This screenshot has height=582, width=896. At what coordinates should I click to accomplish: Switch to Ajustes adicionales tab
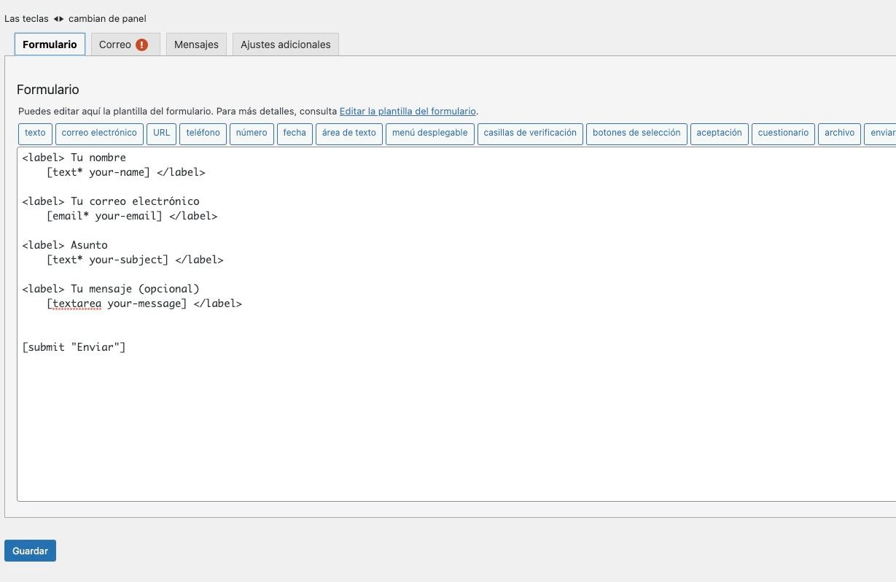tap(285, 44)
